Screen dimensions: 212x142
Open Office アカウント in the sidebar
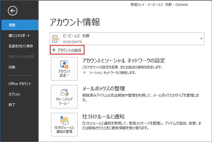(20, 84)
